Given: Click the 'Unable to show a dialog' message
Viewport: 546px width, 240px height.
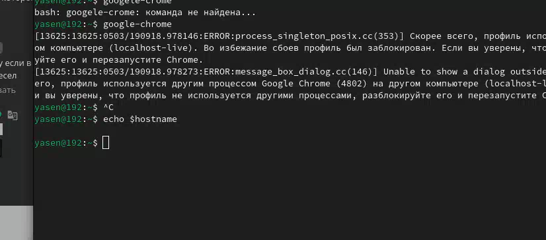Looking at the screenshot, I should [x=444, y=72].
